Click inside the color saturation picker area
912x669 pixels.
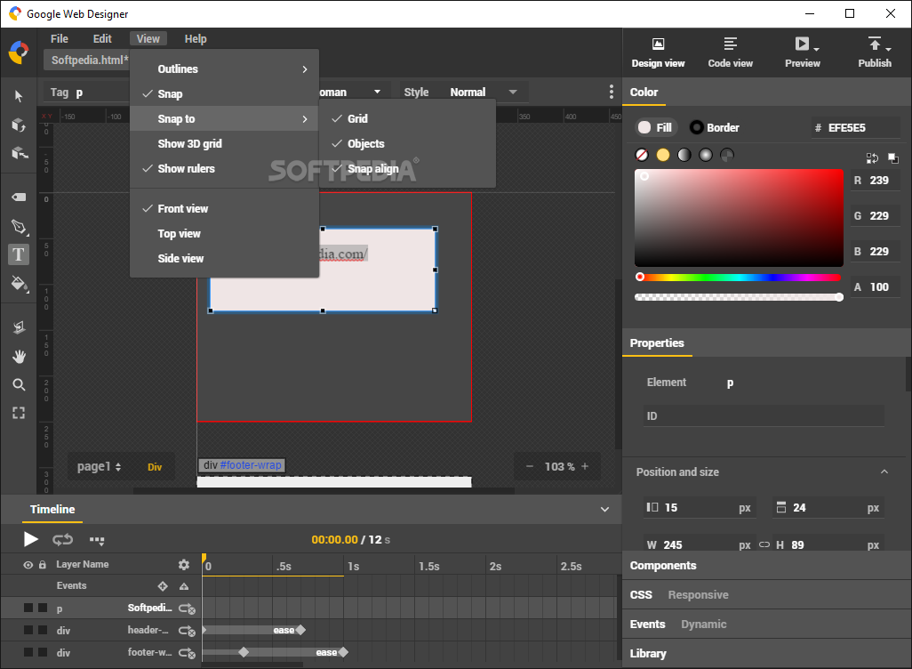pos(739,218)
